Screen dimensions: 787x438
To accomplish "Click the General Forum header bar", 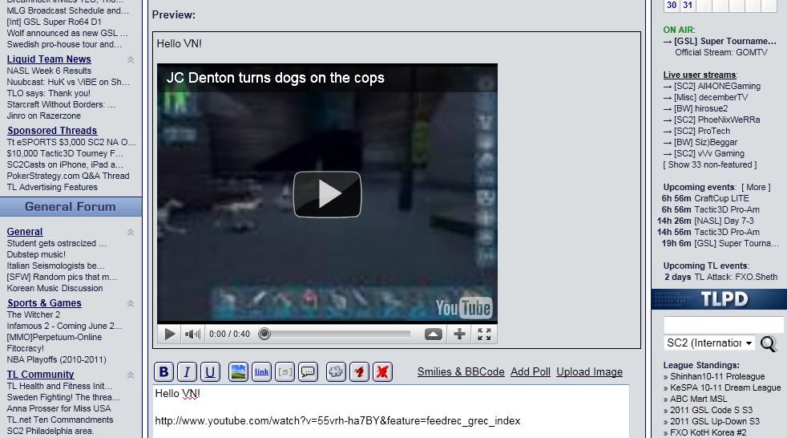I will point(71,207).
